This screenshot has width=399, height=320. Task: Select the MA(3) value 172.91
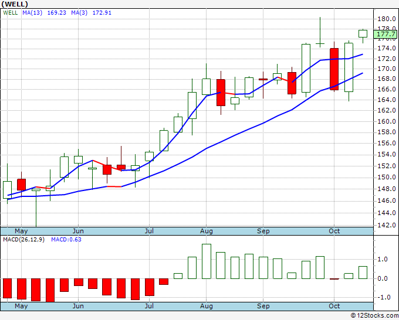pos(102,13)
